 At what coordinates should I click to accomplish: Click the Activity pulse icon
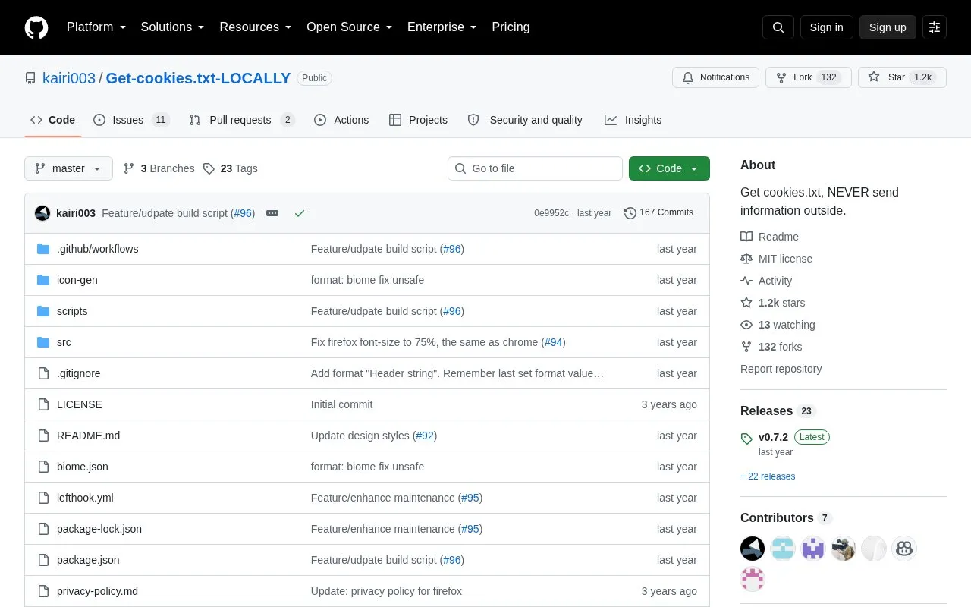coord(746,281)
